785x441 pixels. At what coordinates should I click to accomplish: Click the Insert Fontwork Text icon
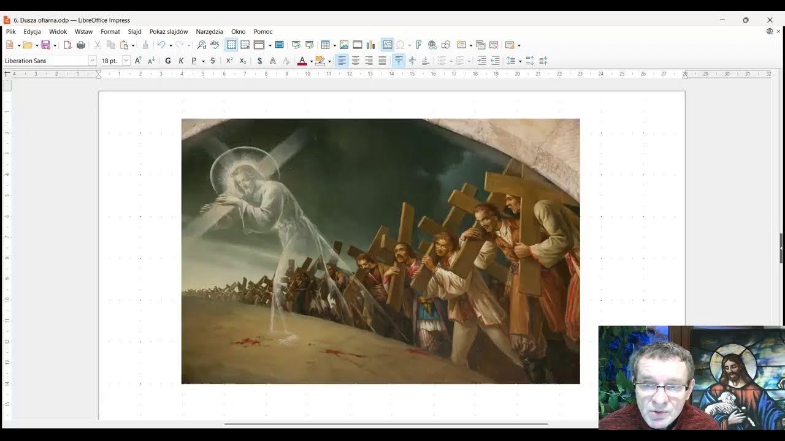click(x=419, y=45)
